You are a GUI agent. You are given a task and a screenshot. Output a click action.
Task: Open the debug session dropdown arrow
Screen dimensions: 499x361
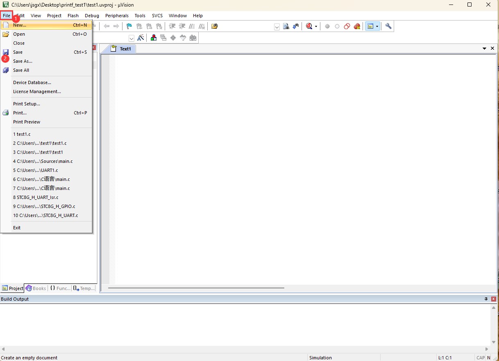(x=316, y=26)
